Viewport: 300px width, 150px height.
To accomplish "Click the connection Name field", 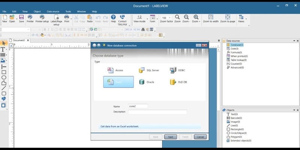I will [138, 106].
